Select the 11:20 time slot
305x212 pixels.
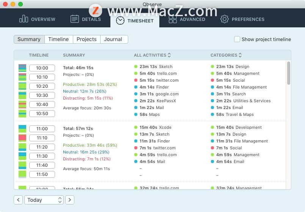point(42,147)
